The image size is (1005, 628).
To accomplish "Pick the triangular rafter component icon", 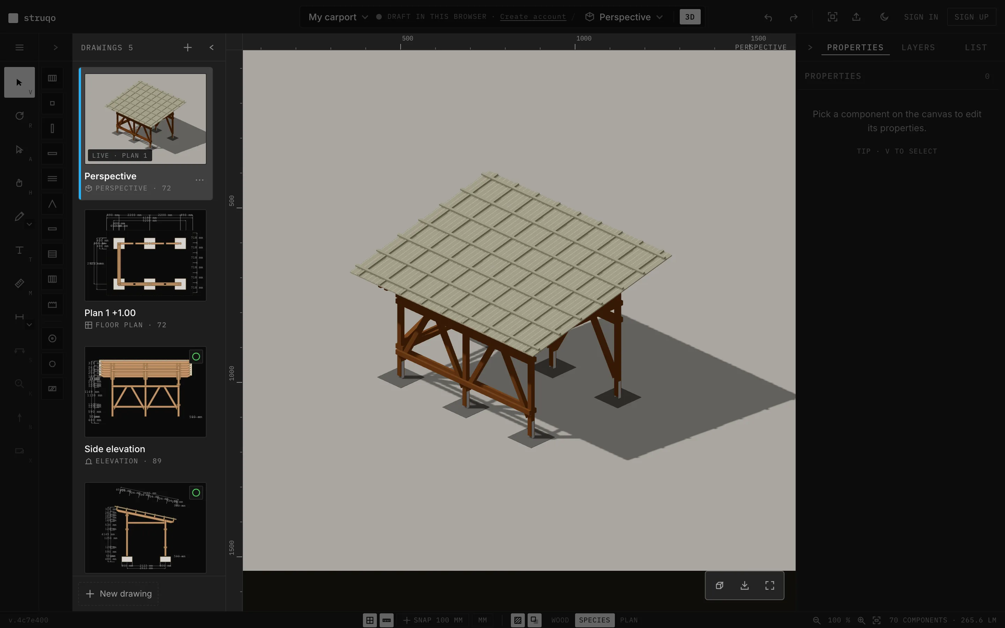I will pos(52,204).
